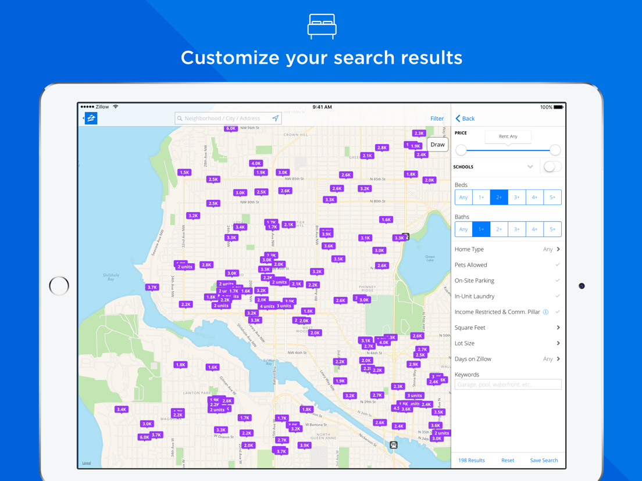Select the 3.3K pin near W Dravus St
The width and height of the screenshot is (642, 481).
point(221,430)
